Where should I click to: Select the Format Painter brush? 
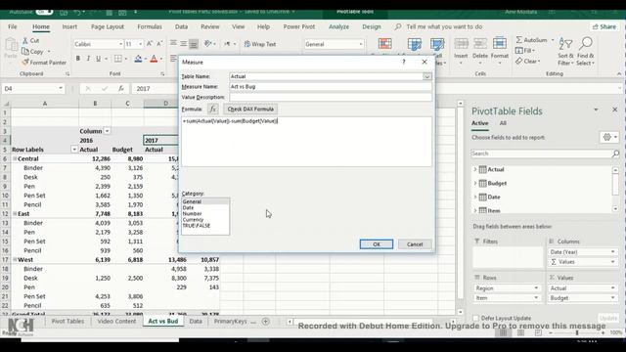pyautogui.click(x=25, y=63)
